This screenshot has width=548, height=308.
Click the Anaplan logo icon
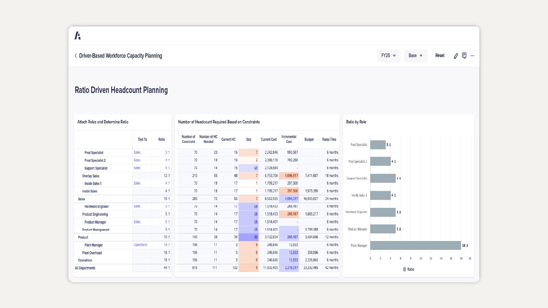click(78, 36)
